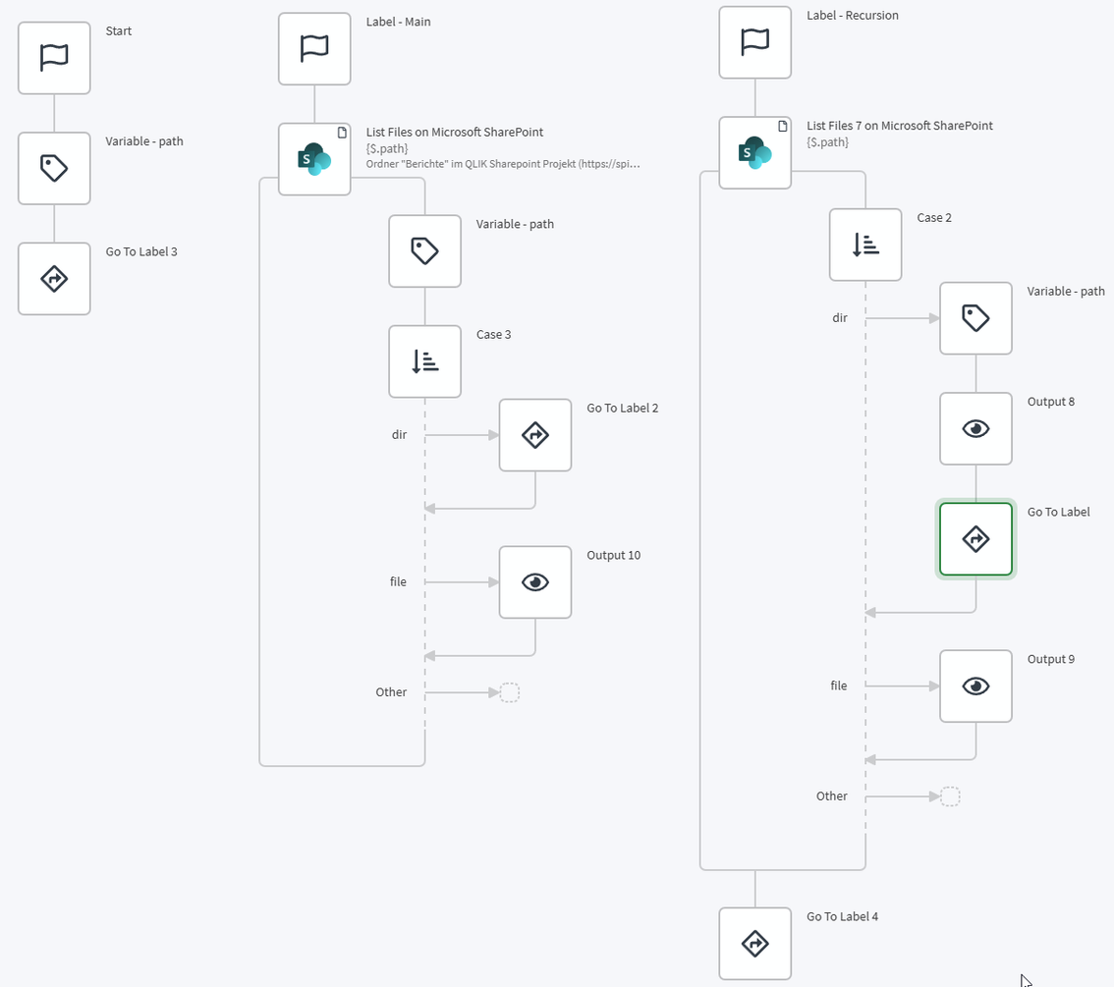The width and height of the screenshot is (1114, 987).
Task: Select the Case 2 condition block
Action: coord(865,245)
